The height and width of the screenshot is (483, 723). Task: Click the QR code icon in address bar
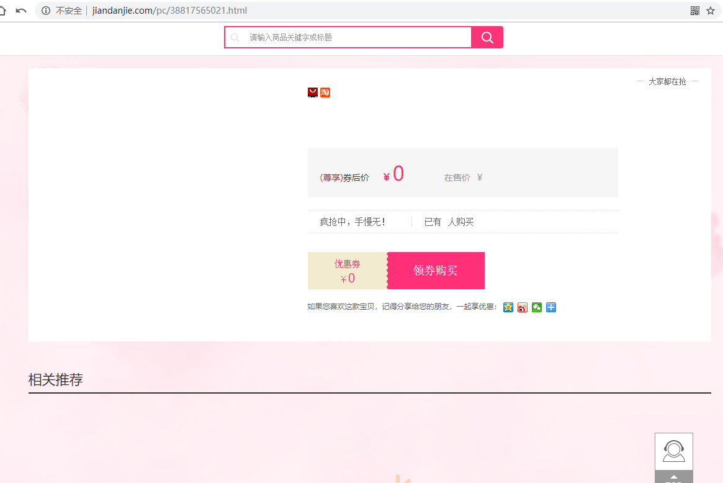pos(695,11)
